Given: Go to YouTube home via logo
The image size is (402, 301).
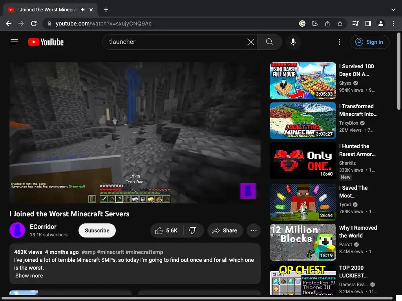Looking at the screenshot, I should [46, 42].
